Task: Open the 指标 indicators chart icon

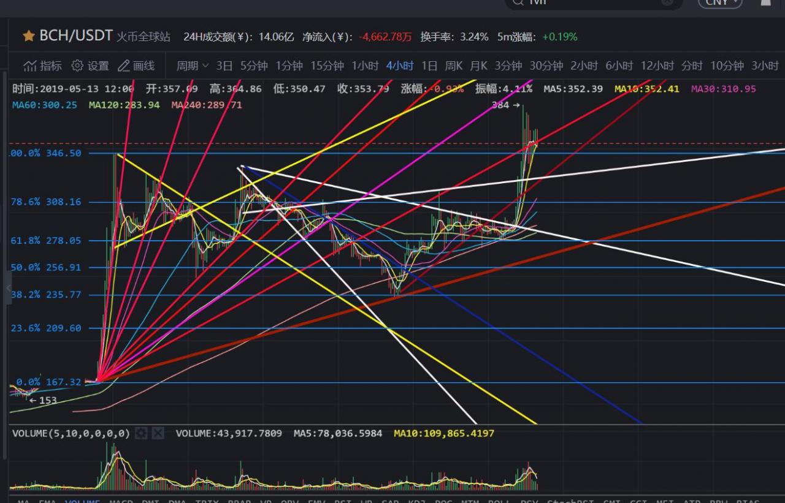Action: tap(29, 66)
